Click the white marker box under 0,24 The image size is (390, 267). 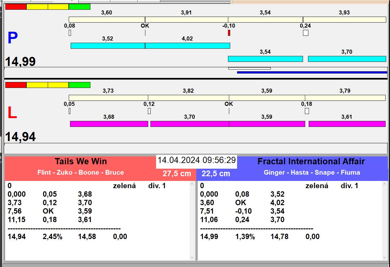pos(306,33)
